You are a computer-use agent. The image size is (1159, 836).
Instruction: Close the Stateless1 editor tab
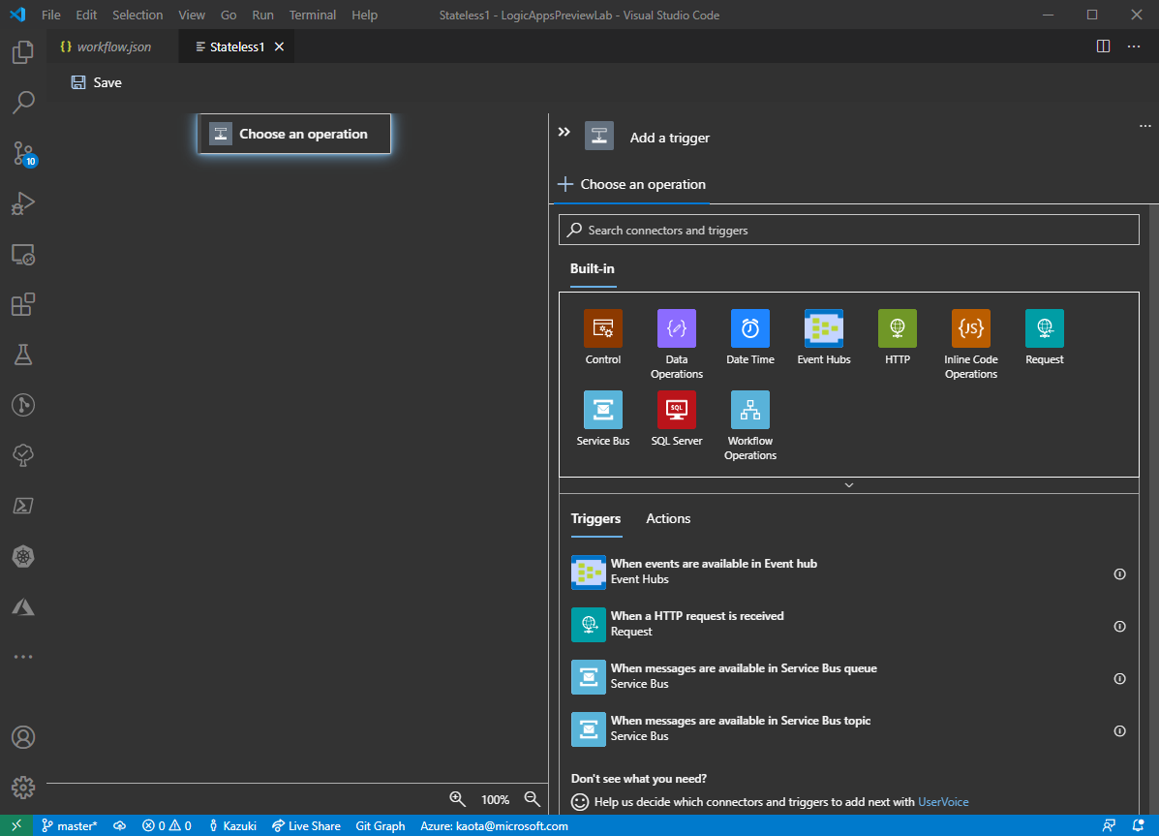[280, 46]
